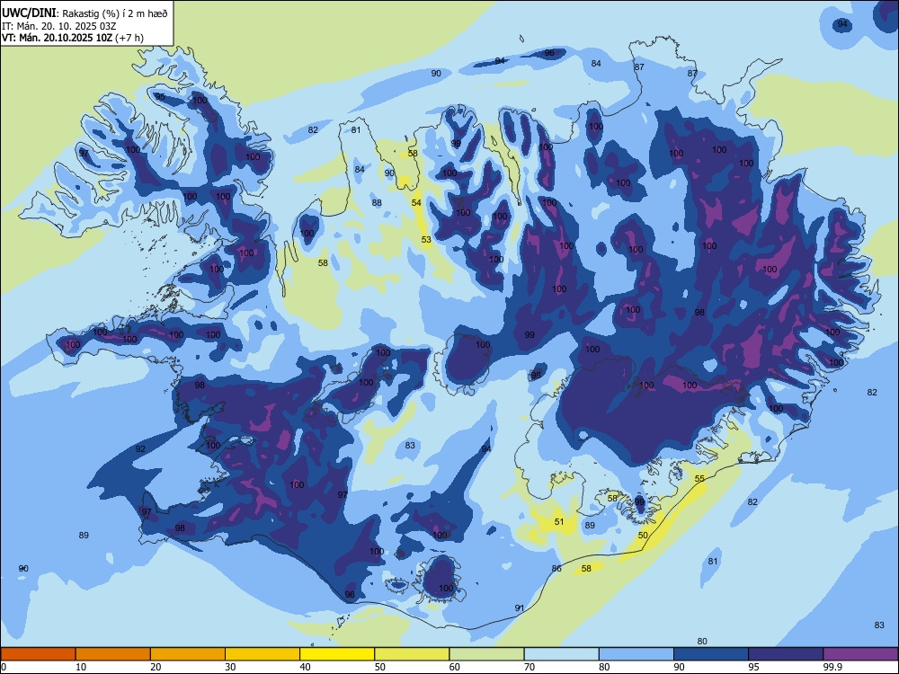Image resolution: width=899 pixels, height=674 pixels.
Task: Click the '70' legend scale label
Action: pyautogui.click(x=530, y=667)
